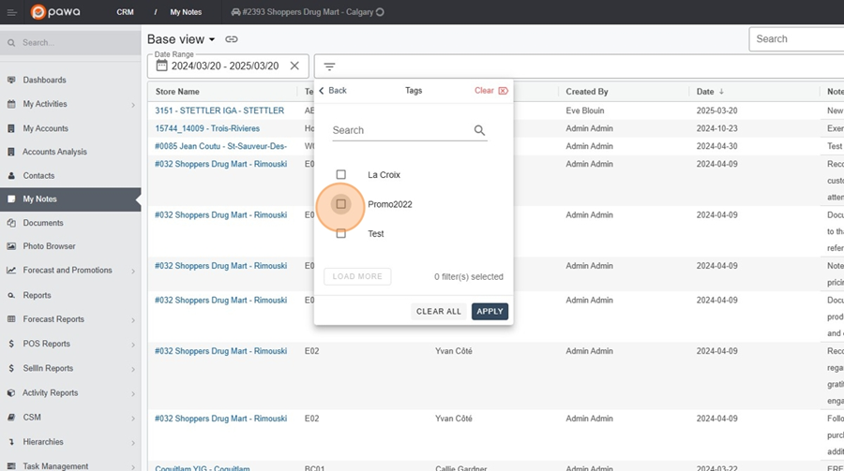Click the Contacts person icon

[11, 175]
